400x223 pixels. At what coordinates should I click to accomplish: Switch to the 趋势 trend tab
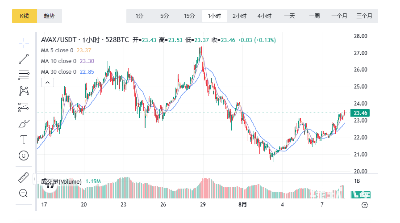[50, 16]
